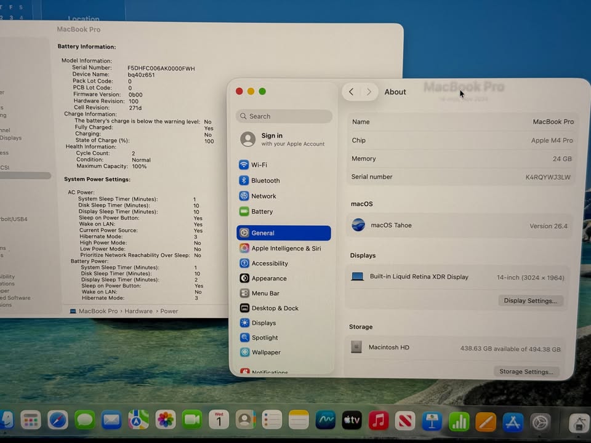
Task: Click the Display Settings button
Action: pos(530,300)
